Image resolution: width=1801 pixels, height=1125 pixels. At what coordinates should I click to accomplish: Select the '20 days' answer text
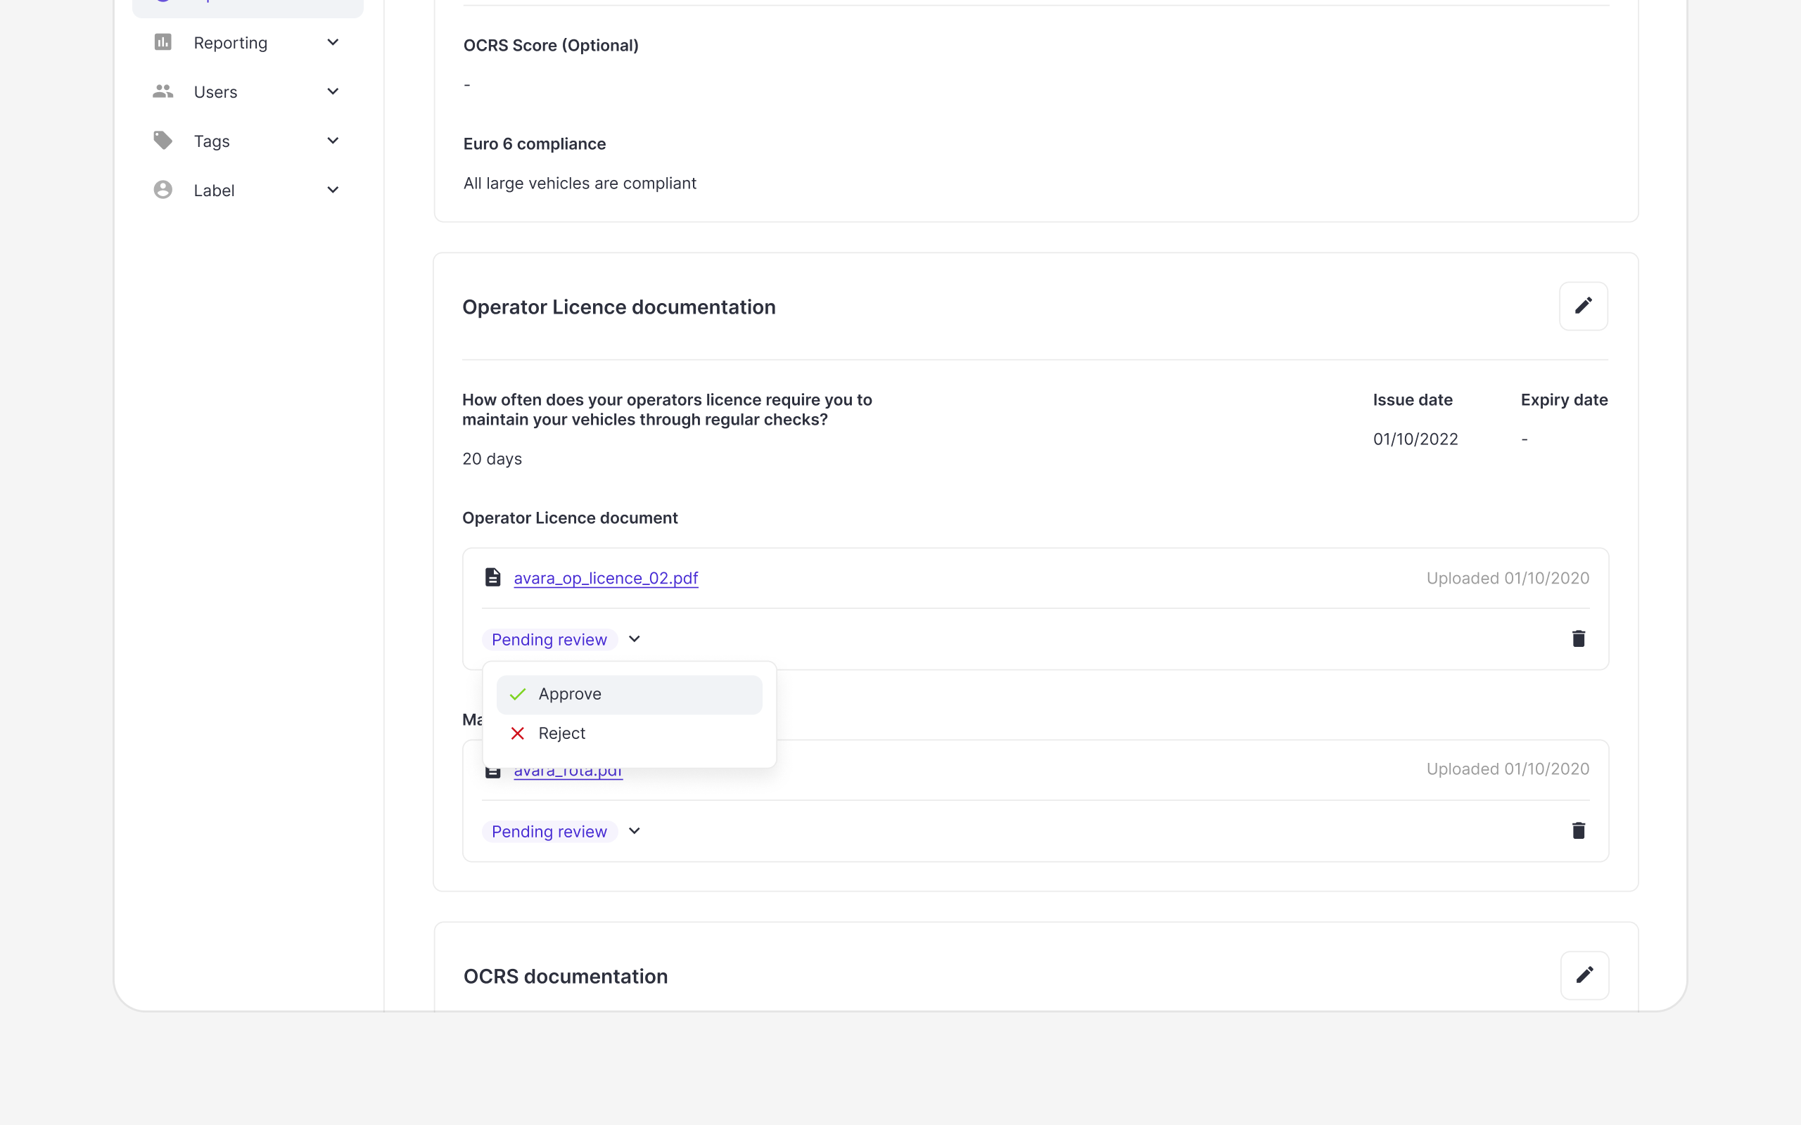click(492, 459)
